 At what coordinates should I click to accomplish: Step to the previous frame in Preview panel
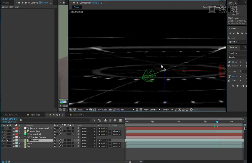234,33
